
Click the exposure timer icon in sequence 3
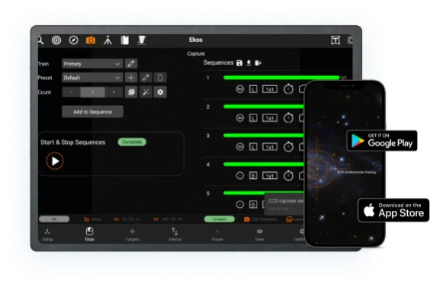click(x=288, y=147)
